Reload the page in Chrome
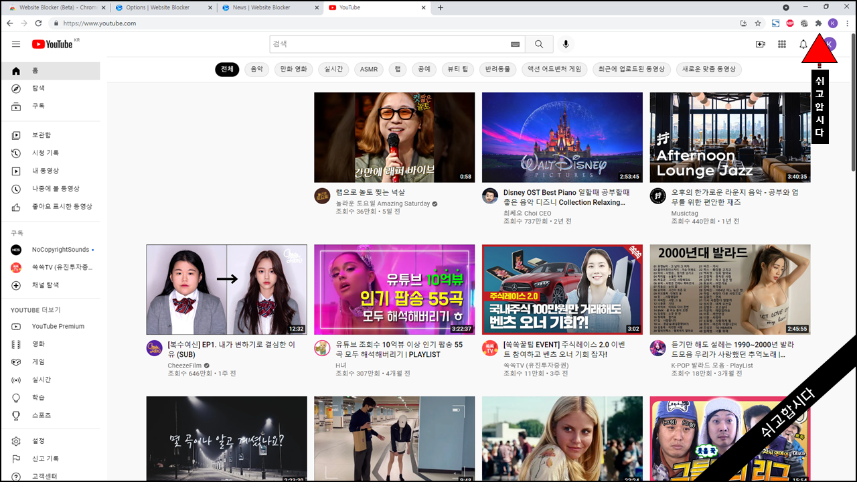 pyautogui.click(x=38, y=23)
